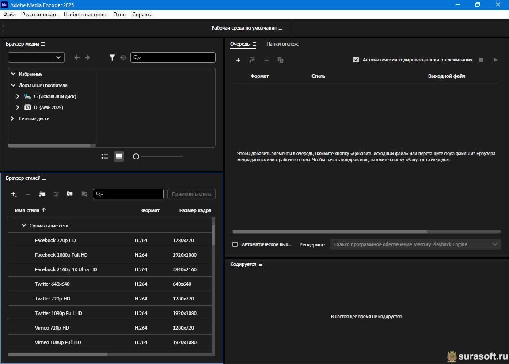Click the export presets icon

click(84, 193)
